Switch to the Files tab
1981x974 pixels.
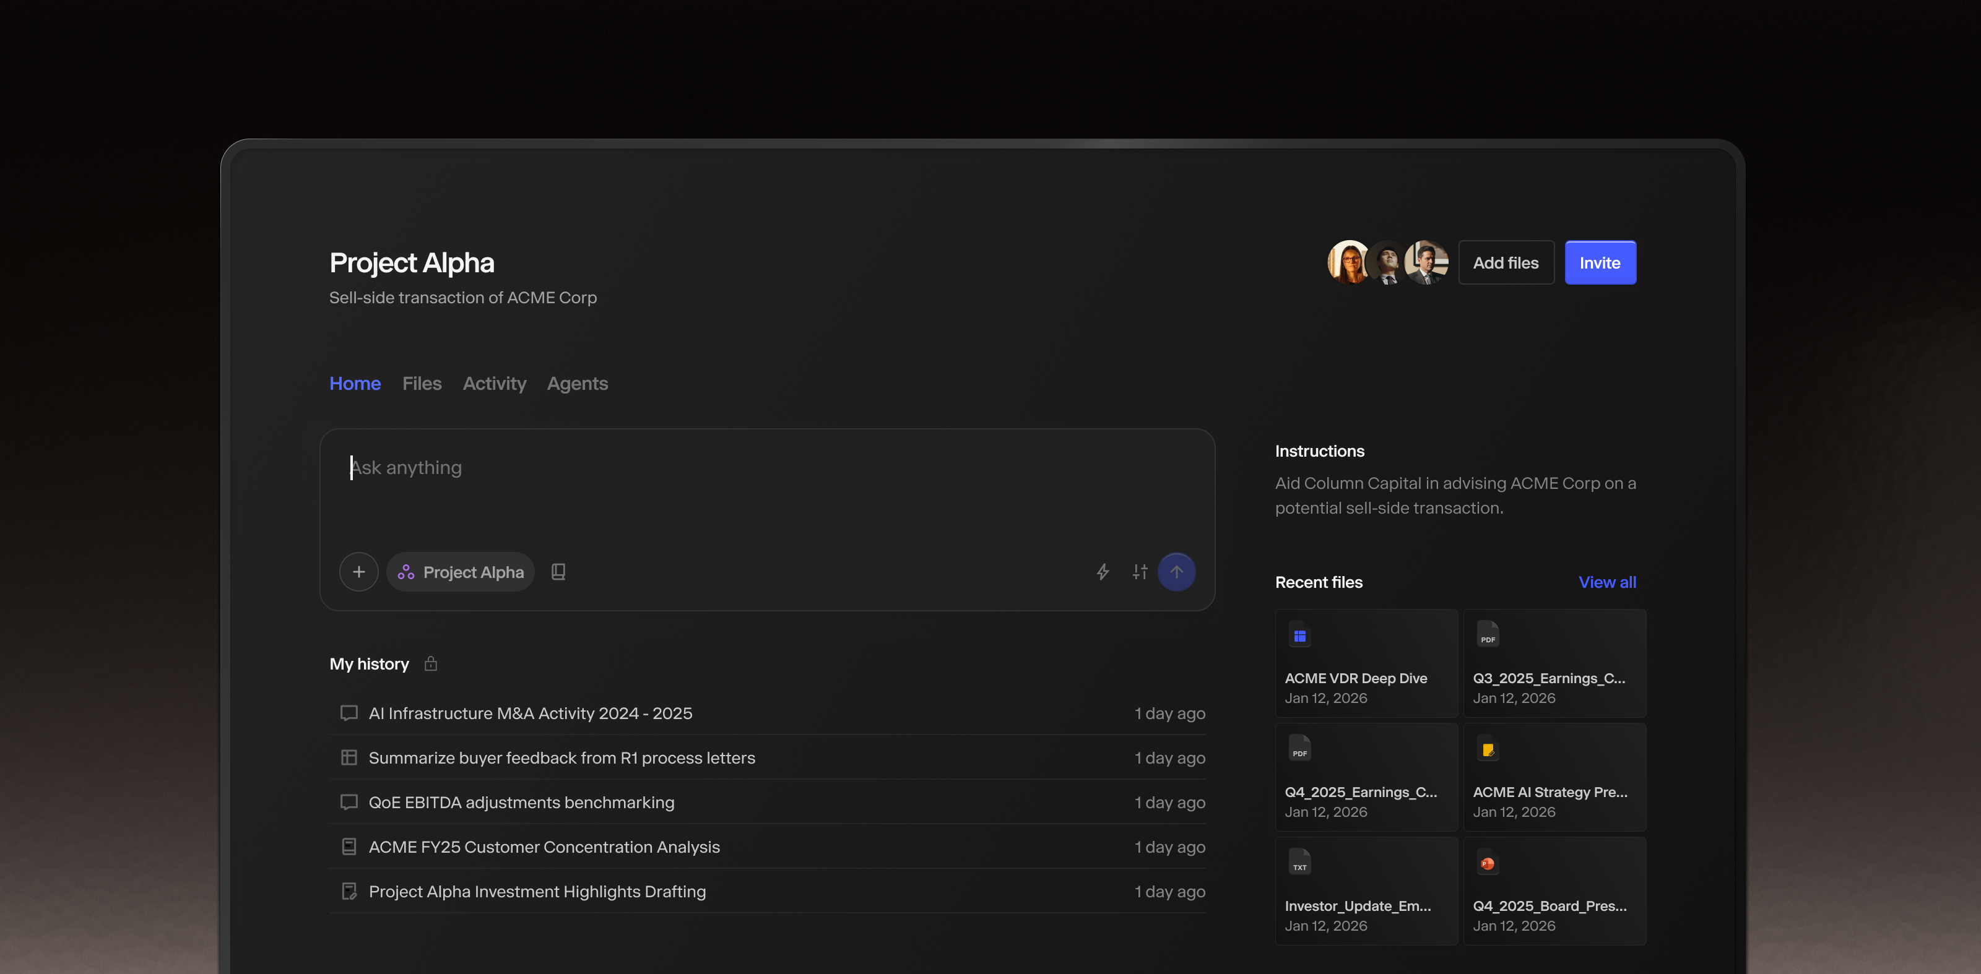pyautogui.click(x=422, y=384)
